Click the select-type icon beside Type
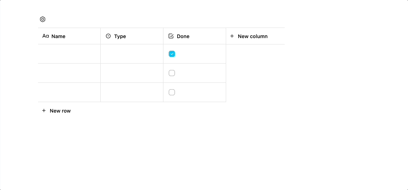Image resolution: width=408 pixels, height=190 pixels. click(108, 36)
